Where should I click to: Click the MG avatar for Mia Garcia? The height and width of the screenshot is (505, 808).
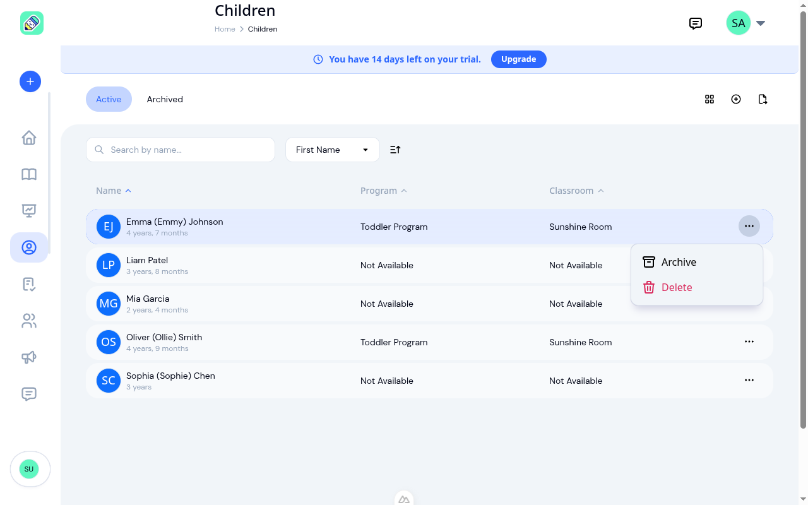109,304
